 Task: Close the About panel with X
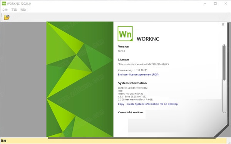[223, 25]
